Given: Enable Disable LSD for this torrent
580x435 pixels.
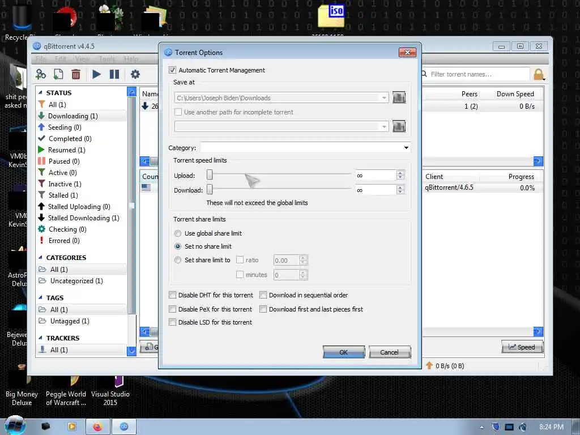Looking at the screenshot, I should 172,322.
